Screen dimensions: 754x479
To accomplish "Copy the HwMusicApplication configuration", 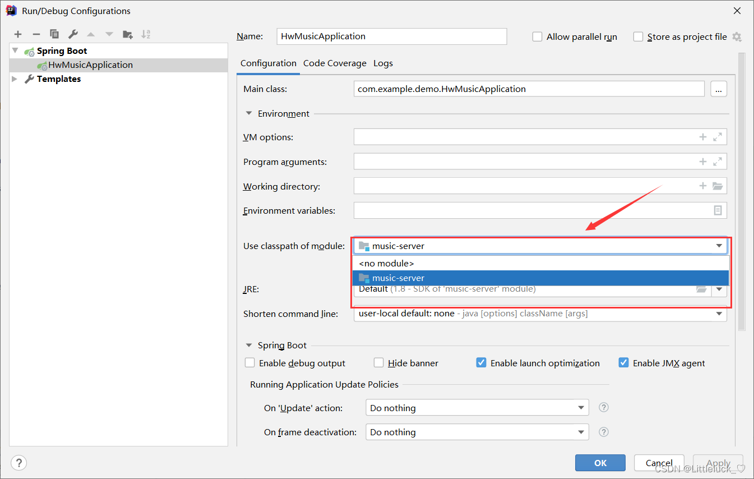I will coord(54,34).
